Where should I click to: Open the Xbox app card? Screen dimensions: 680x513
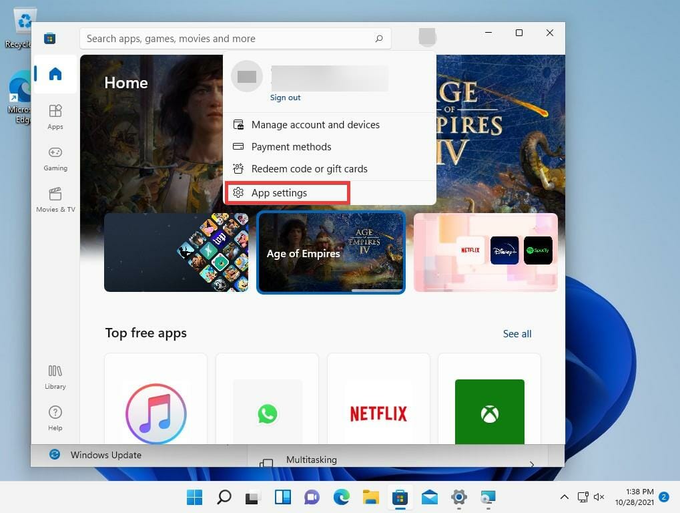(x=490, y=399)
